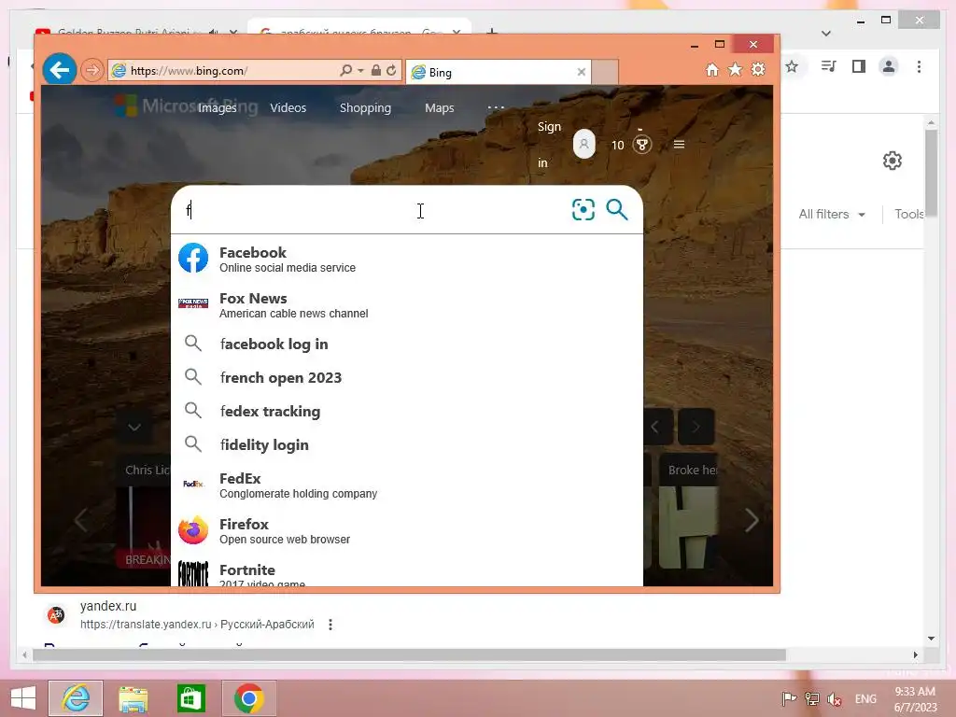Click the Chrome horizontal scrollbar thumb

(409, 654)
